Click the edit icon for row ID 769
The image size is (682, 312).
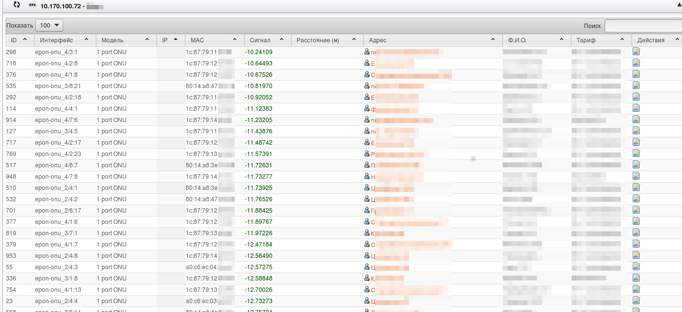636,153
